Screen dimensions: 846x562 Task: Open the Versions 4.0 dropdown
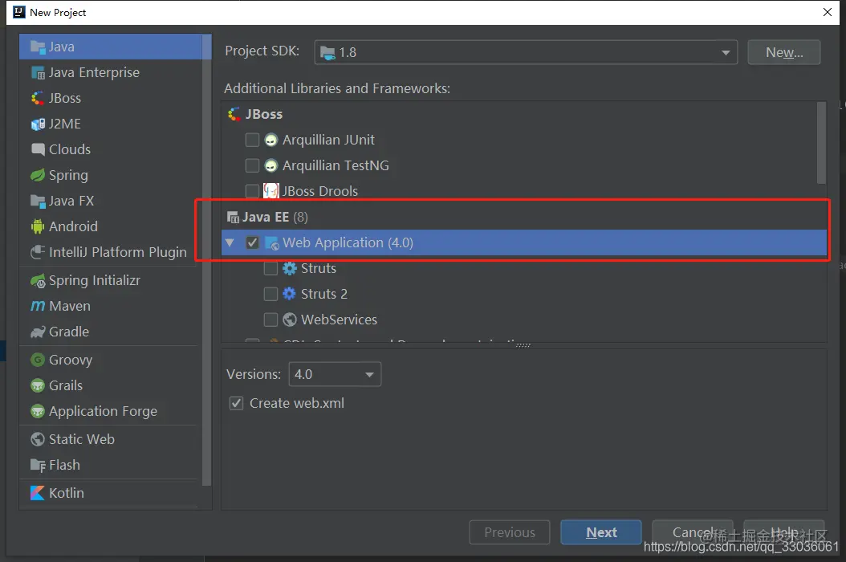(335, 374)
